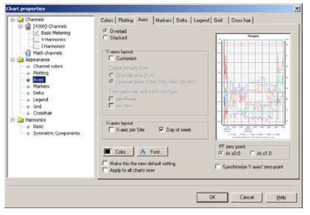
Task: Click diamond icon beside Channel colors
Action: pyautogui.click(x=28, y=66)
